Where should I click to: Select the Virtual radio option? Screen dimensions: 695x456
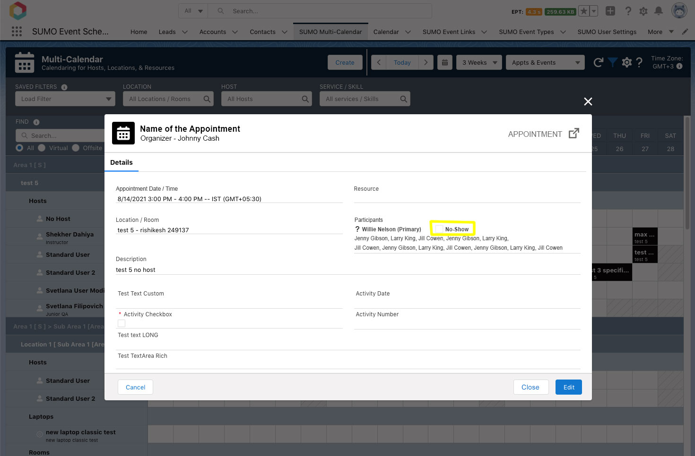tap(42, 148)
